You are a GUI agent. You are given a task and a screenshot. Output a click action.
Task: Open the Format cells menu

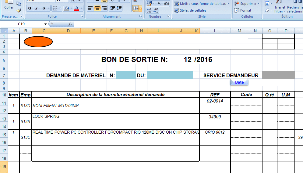click(x=244, y=10)
